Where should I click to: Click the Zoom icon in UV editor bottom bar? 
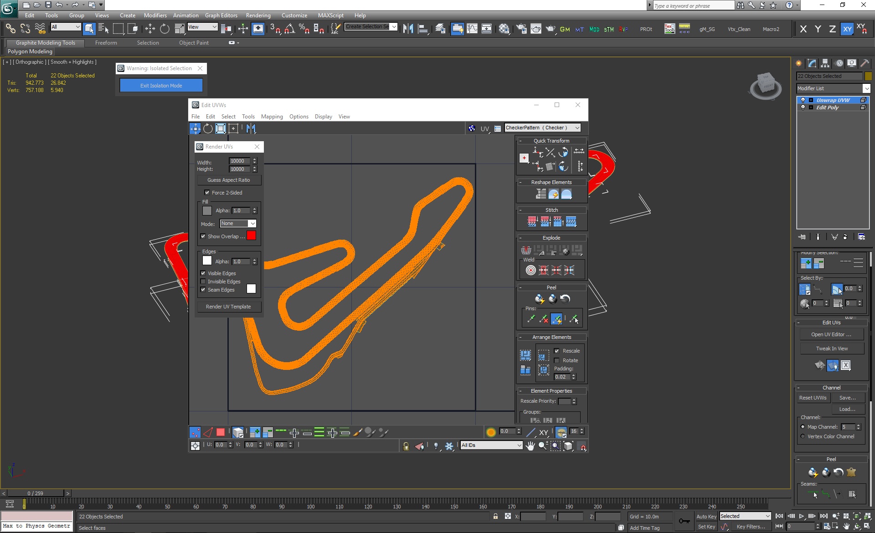tap(543, 446)
